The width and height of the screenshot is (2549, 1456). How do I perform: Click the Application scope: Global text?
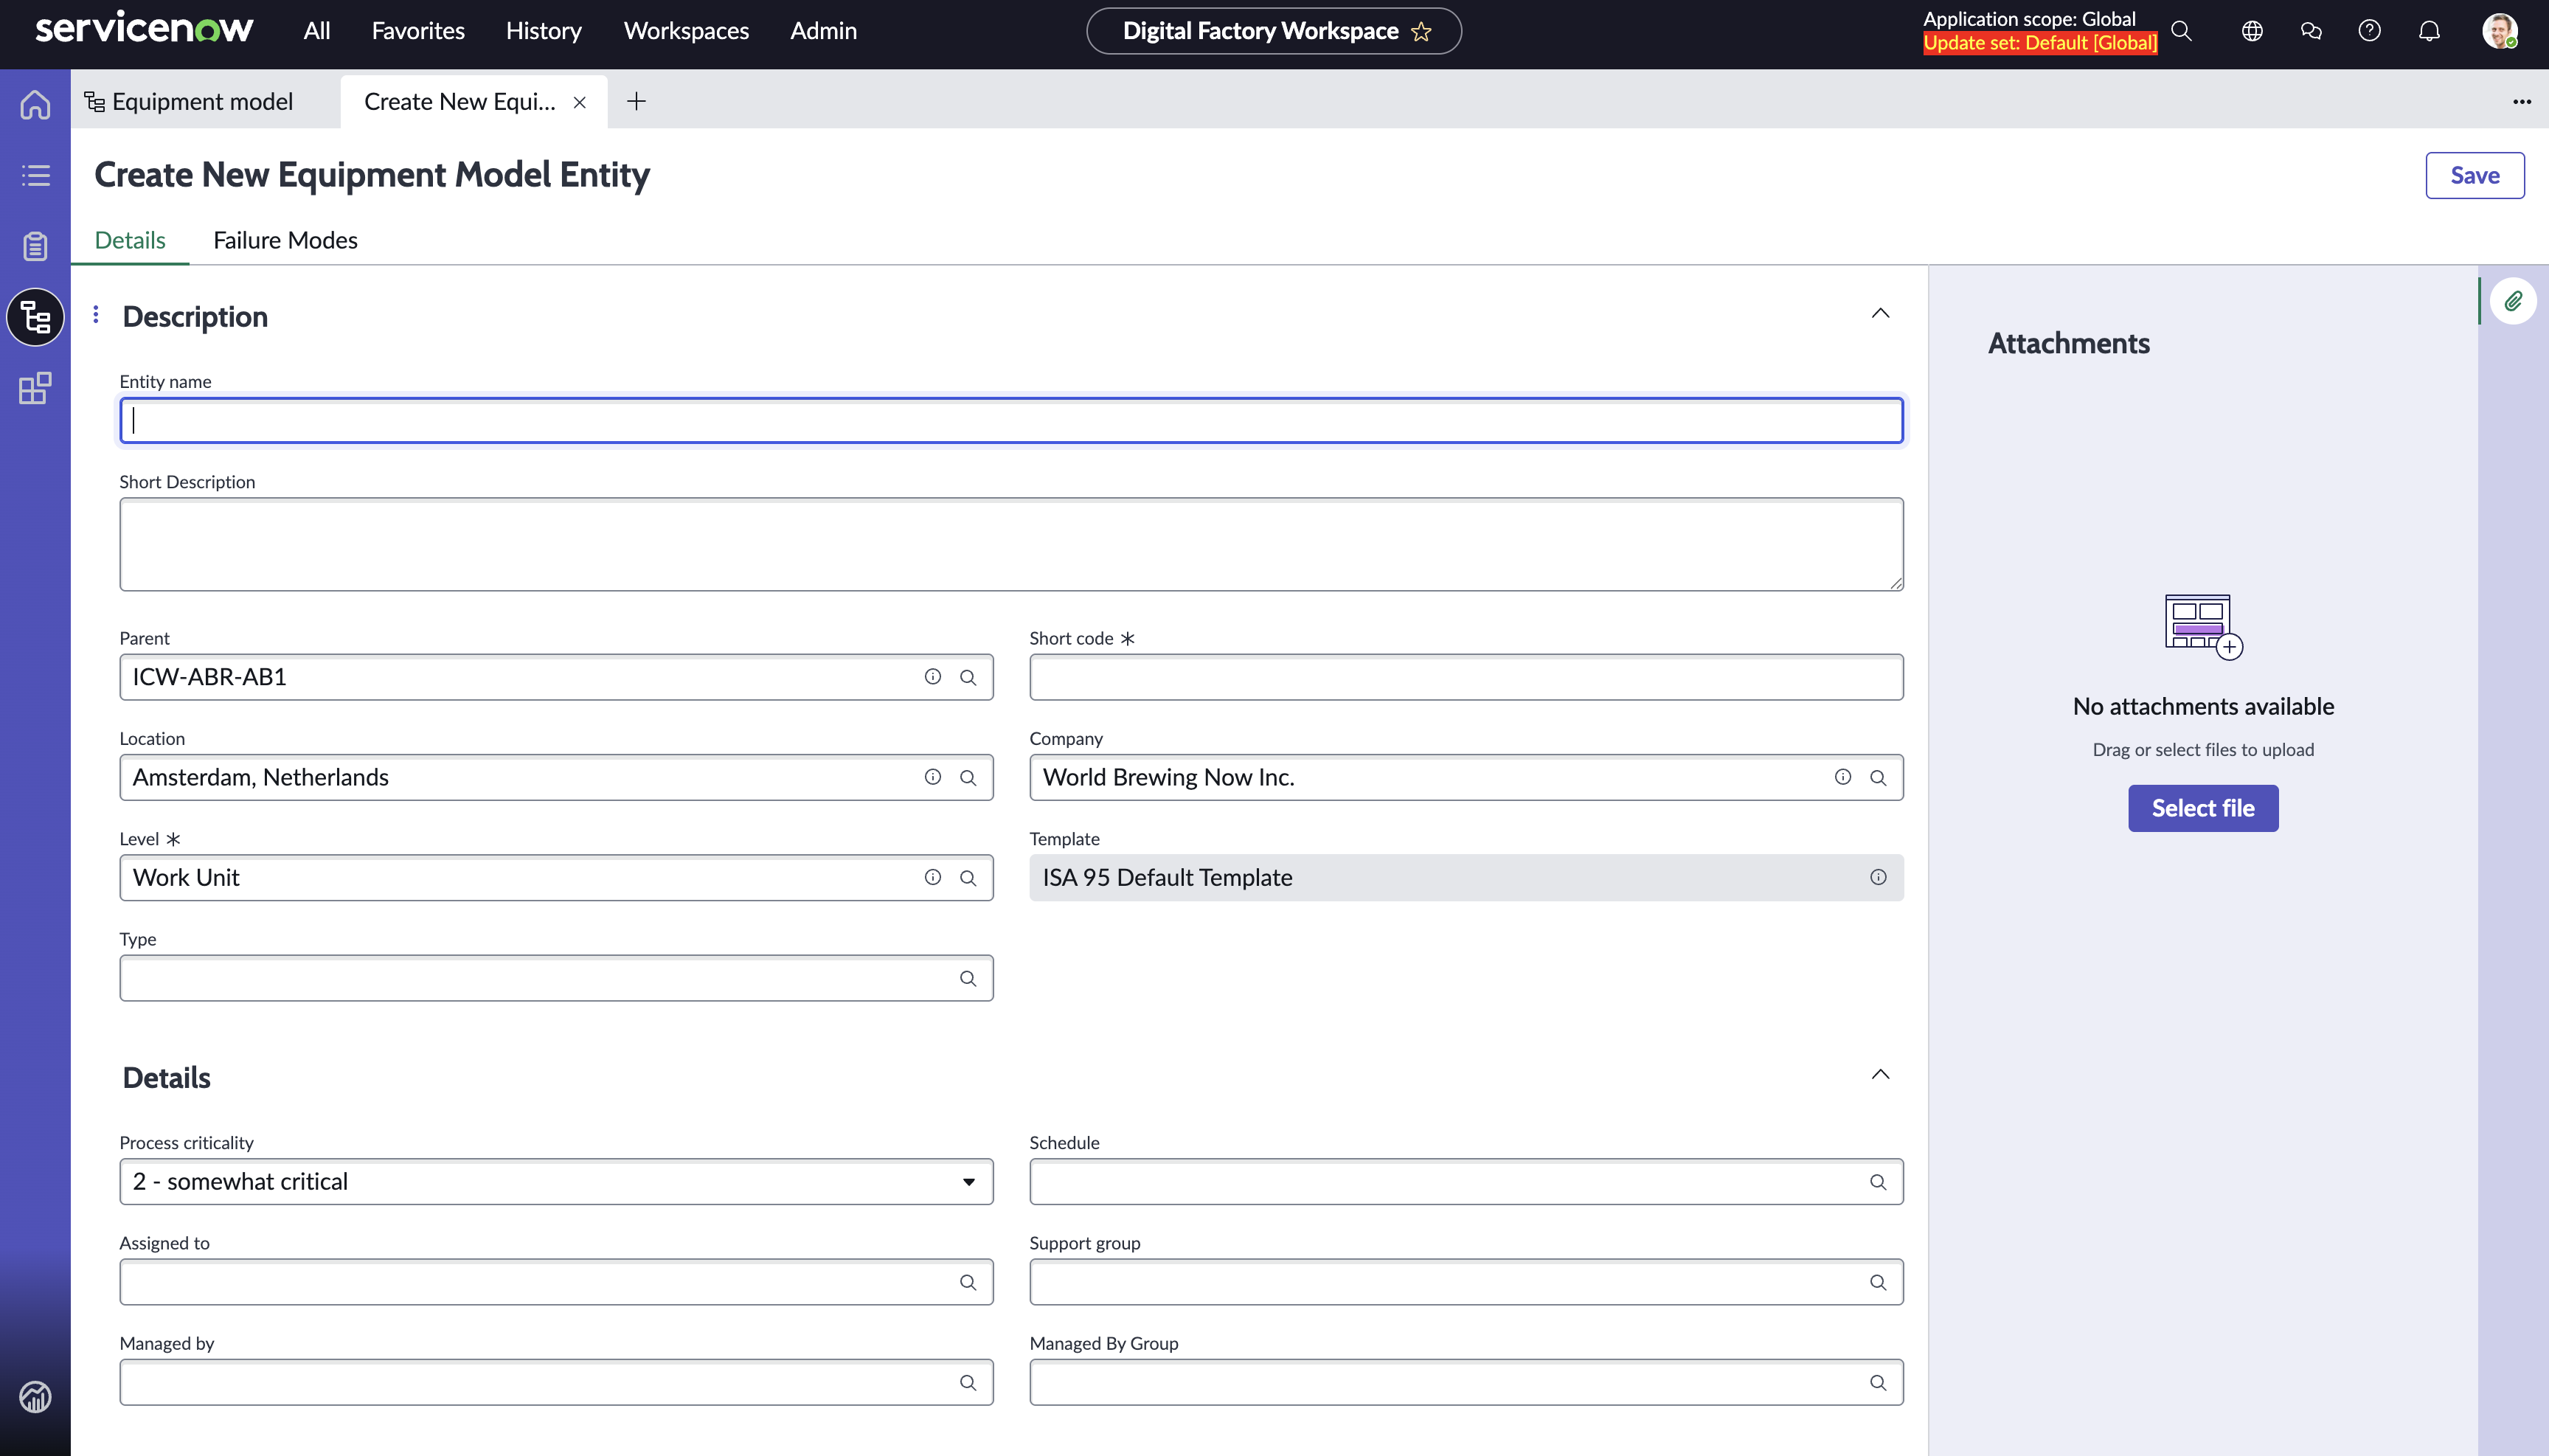click(2029, 19)
